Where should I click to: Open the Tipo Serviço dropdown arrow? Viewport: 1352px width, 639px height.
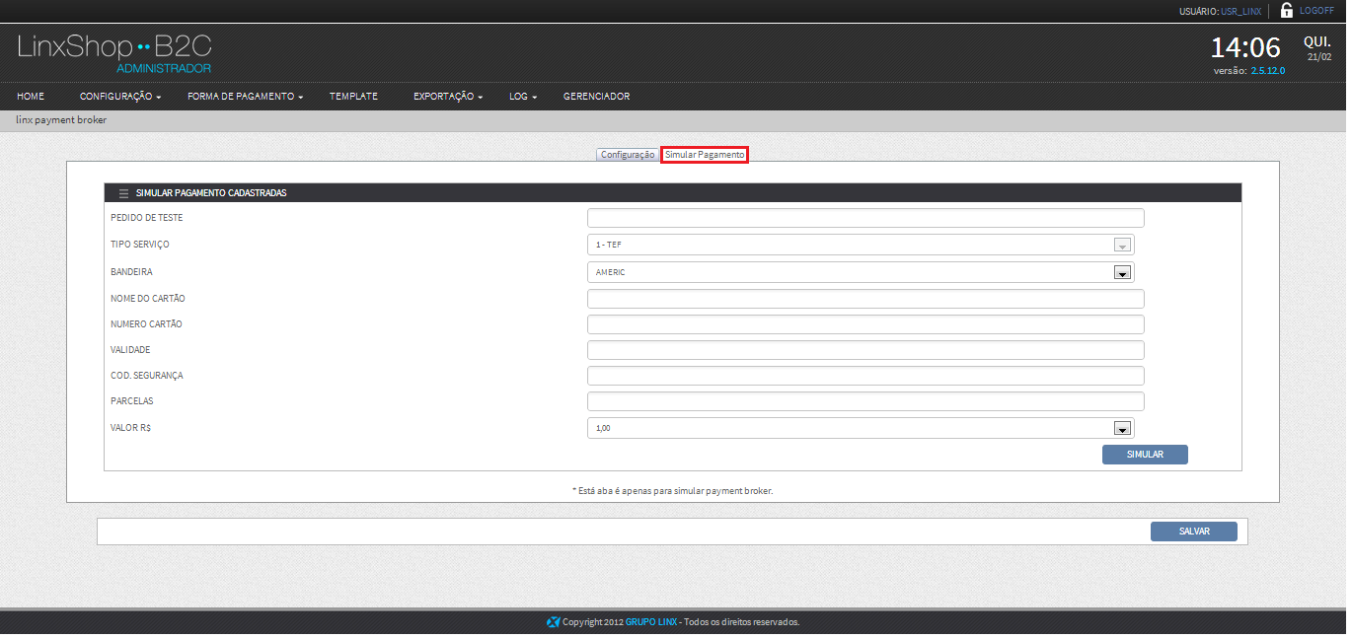[1121, 246]
